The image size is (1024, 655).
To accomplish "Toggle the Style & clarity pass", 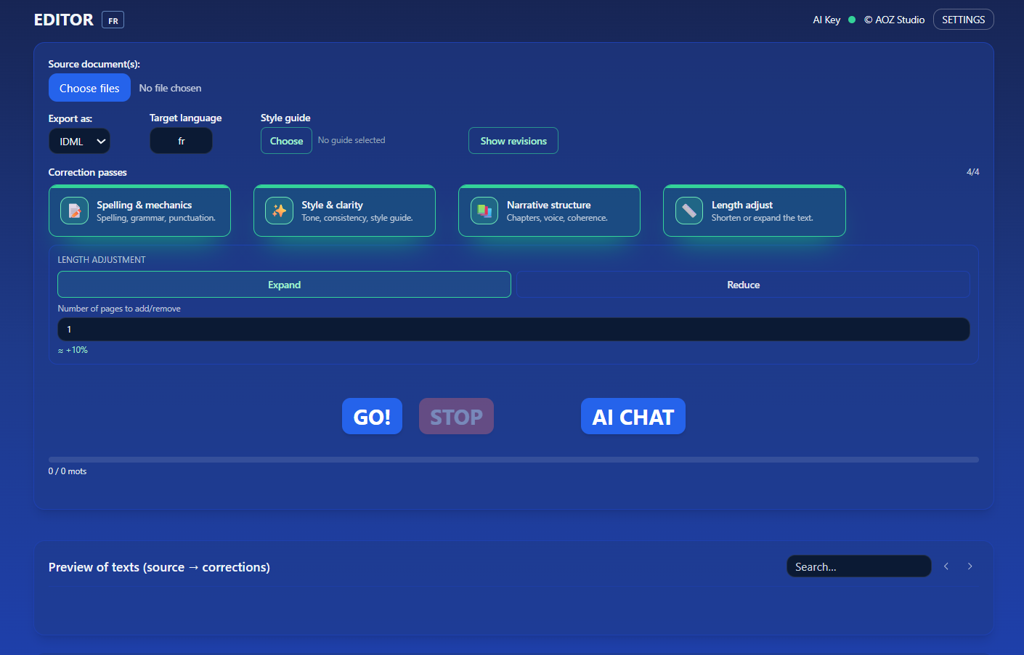I will (x=344, y=211).
